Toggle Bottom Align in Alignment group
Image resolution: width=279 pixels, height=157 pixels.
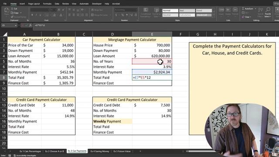click(x=78, y=10)
